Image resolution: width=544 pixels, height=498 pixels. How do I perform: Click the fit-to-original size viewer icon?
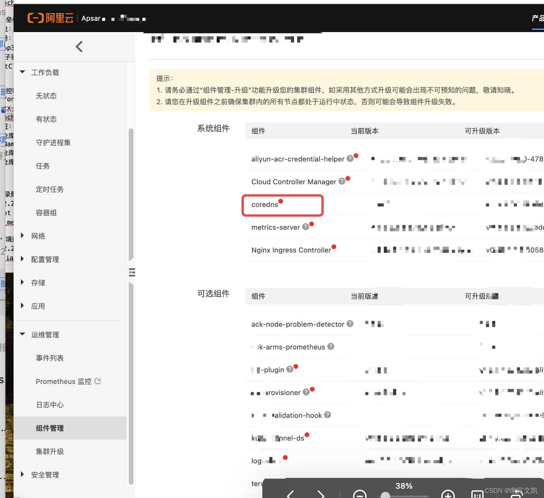477,495
